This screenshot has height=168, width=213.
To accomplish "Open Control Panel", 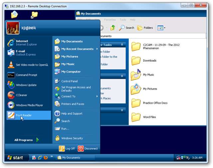I will pos(69,81).
